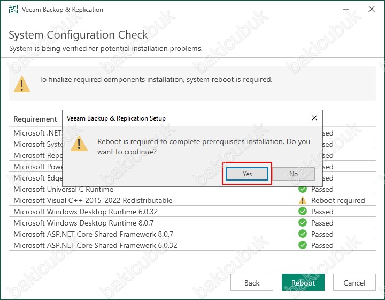This screenshot has width=385, height=300.
Task: Select Microsoft Universal C Runtime row
Action: click(192, 190)
